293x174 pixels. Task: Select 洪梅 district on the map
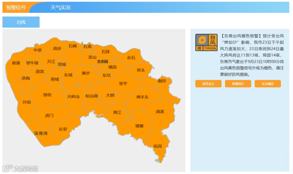click(x=26, y=78)
